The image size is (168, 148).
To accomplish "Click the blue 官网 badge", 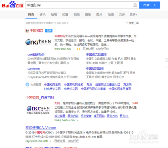I will 49,31.
